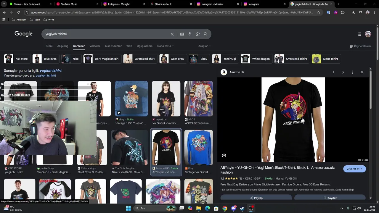Open Impericon Yami Yugi shirt thumbnail
The image size is (379, 213).
coord(166,99)
